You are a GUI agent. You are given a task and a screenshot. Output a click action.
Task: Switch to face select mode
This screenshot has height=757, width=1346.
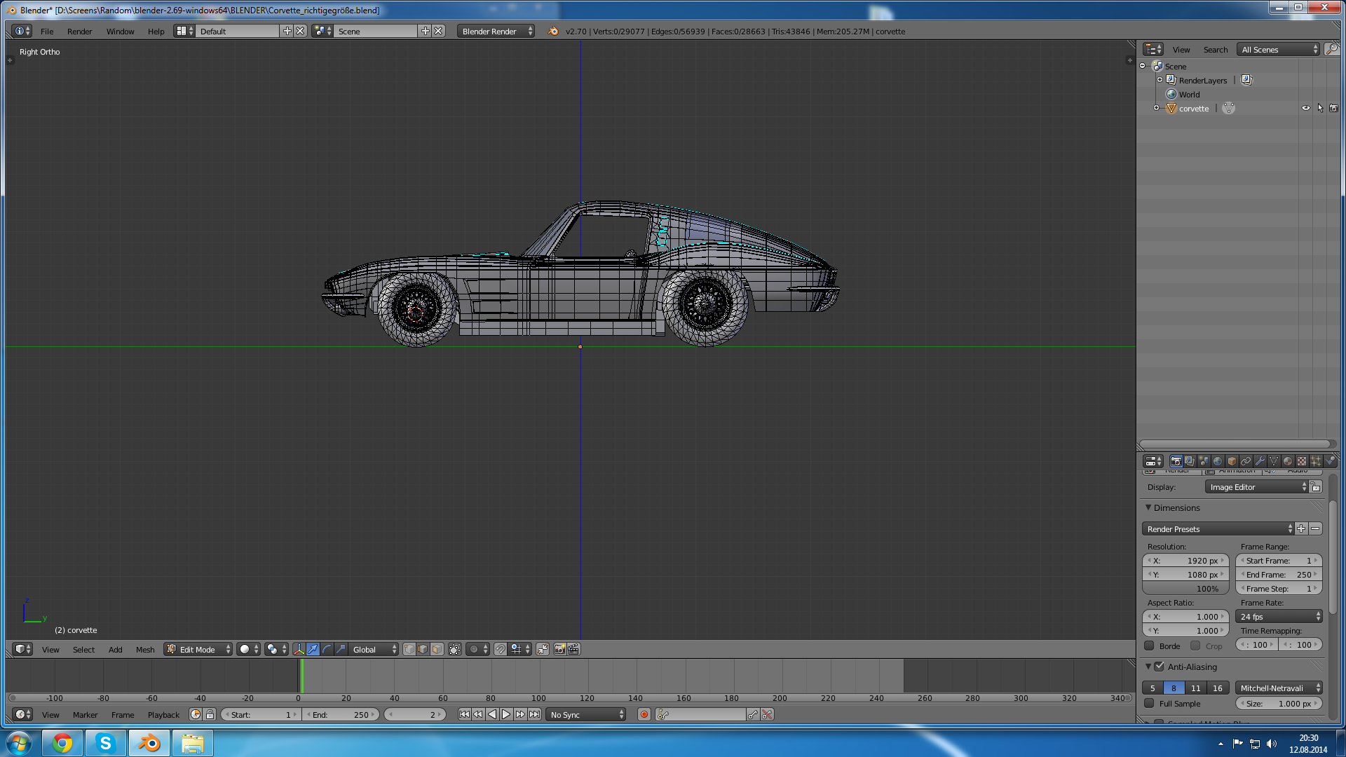pyautogui.click(x=437, y=649)
